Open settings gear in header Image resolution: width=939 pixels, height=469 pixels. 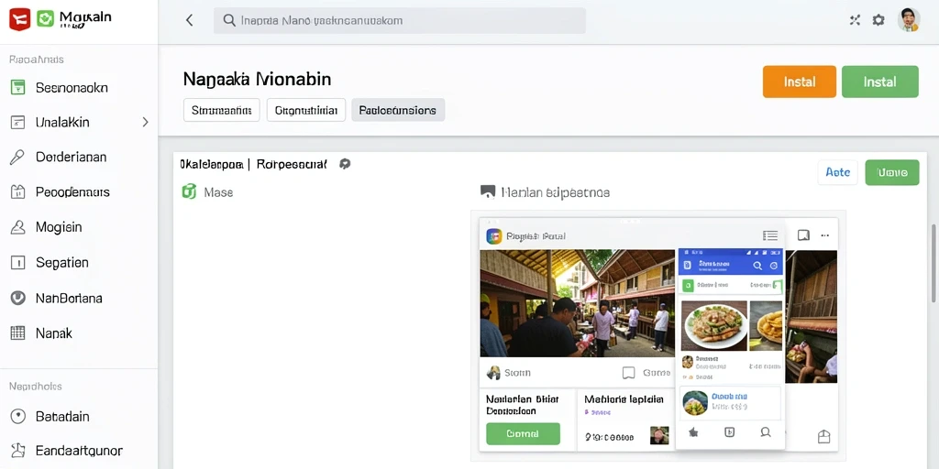878,20
